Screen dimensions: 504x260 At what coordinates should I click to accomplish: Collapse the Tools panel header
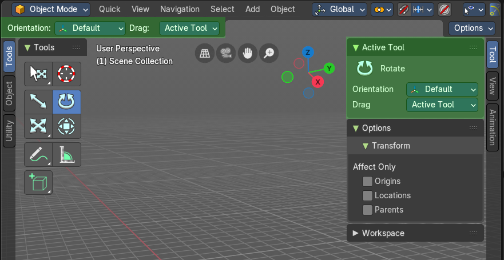(53, 47)
